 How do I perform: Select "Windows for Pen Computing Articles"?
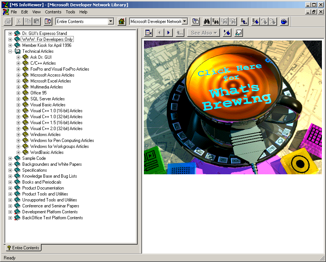(62, 140)
